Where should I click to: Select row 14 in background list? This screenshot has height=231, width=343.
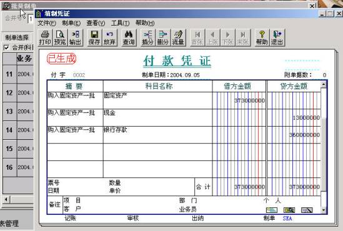pos(18,130)
